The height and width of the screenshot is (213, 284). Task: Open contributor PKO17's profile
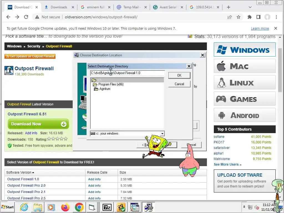219,142
